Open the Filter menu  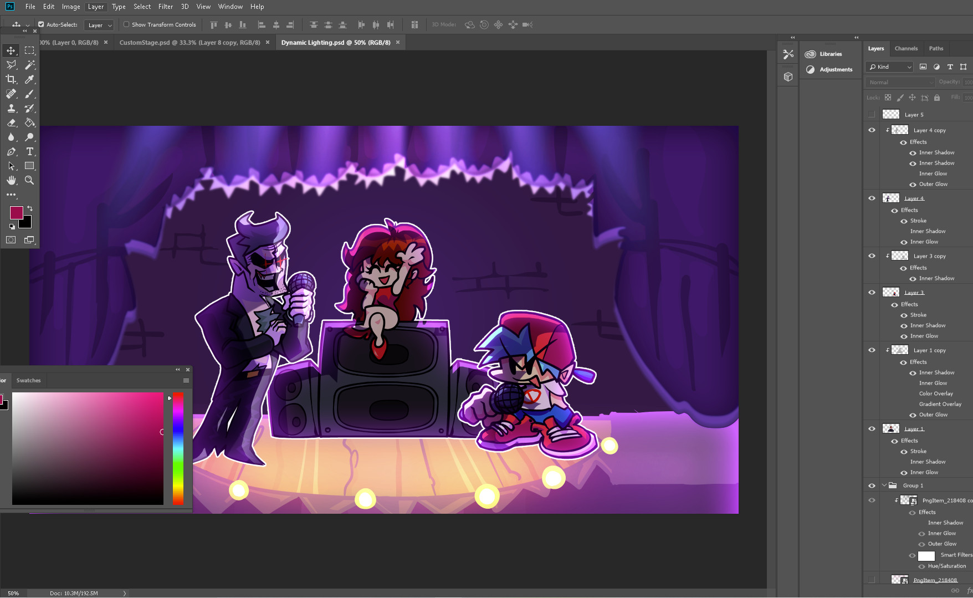pos(165,6)
